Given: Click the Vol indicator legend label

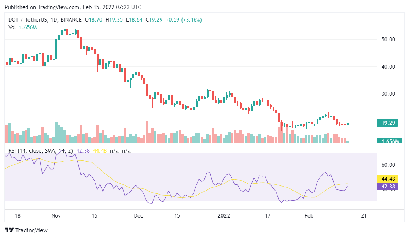Looking at the screenshot, I should tap(12, 27).
